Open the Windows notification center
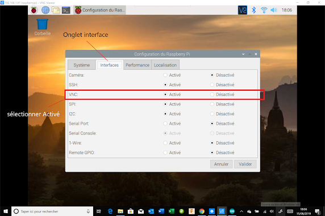 pos(318,211)
